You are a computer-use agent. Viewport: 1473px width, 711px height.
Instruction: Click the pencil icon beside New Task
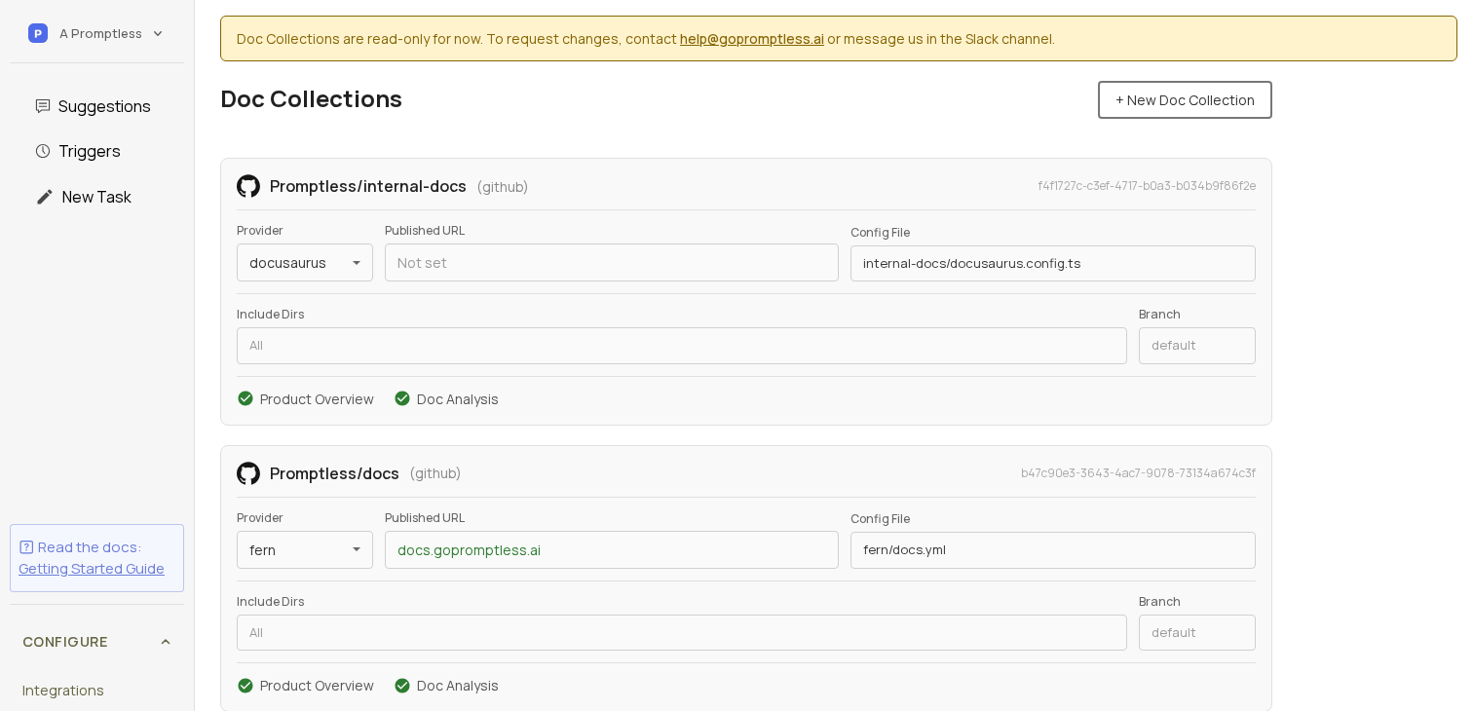pos(43,197)
